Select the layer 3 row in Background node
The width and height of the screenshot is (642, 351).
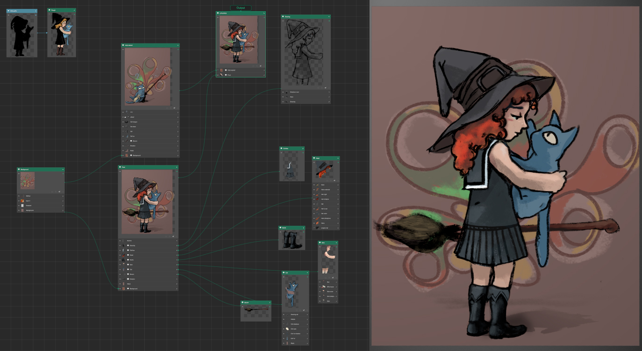(x=41, y=201)
